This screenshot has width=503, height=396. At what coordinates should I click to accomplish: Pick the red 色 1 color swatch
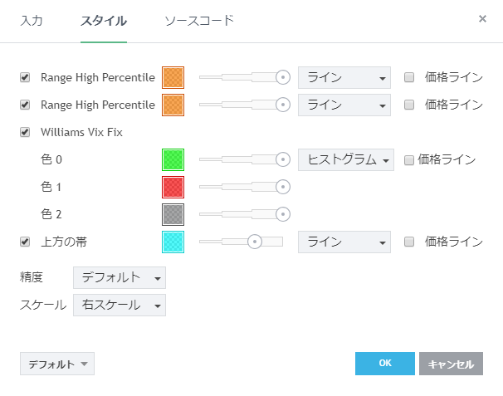[x=173, y=187]
